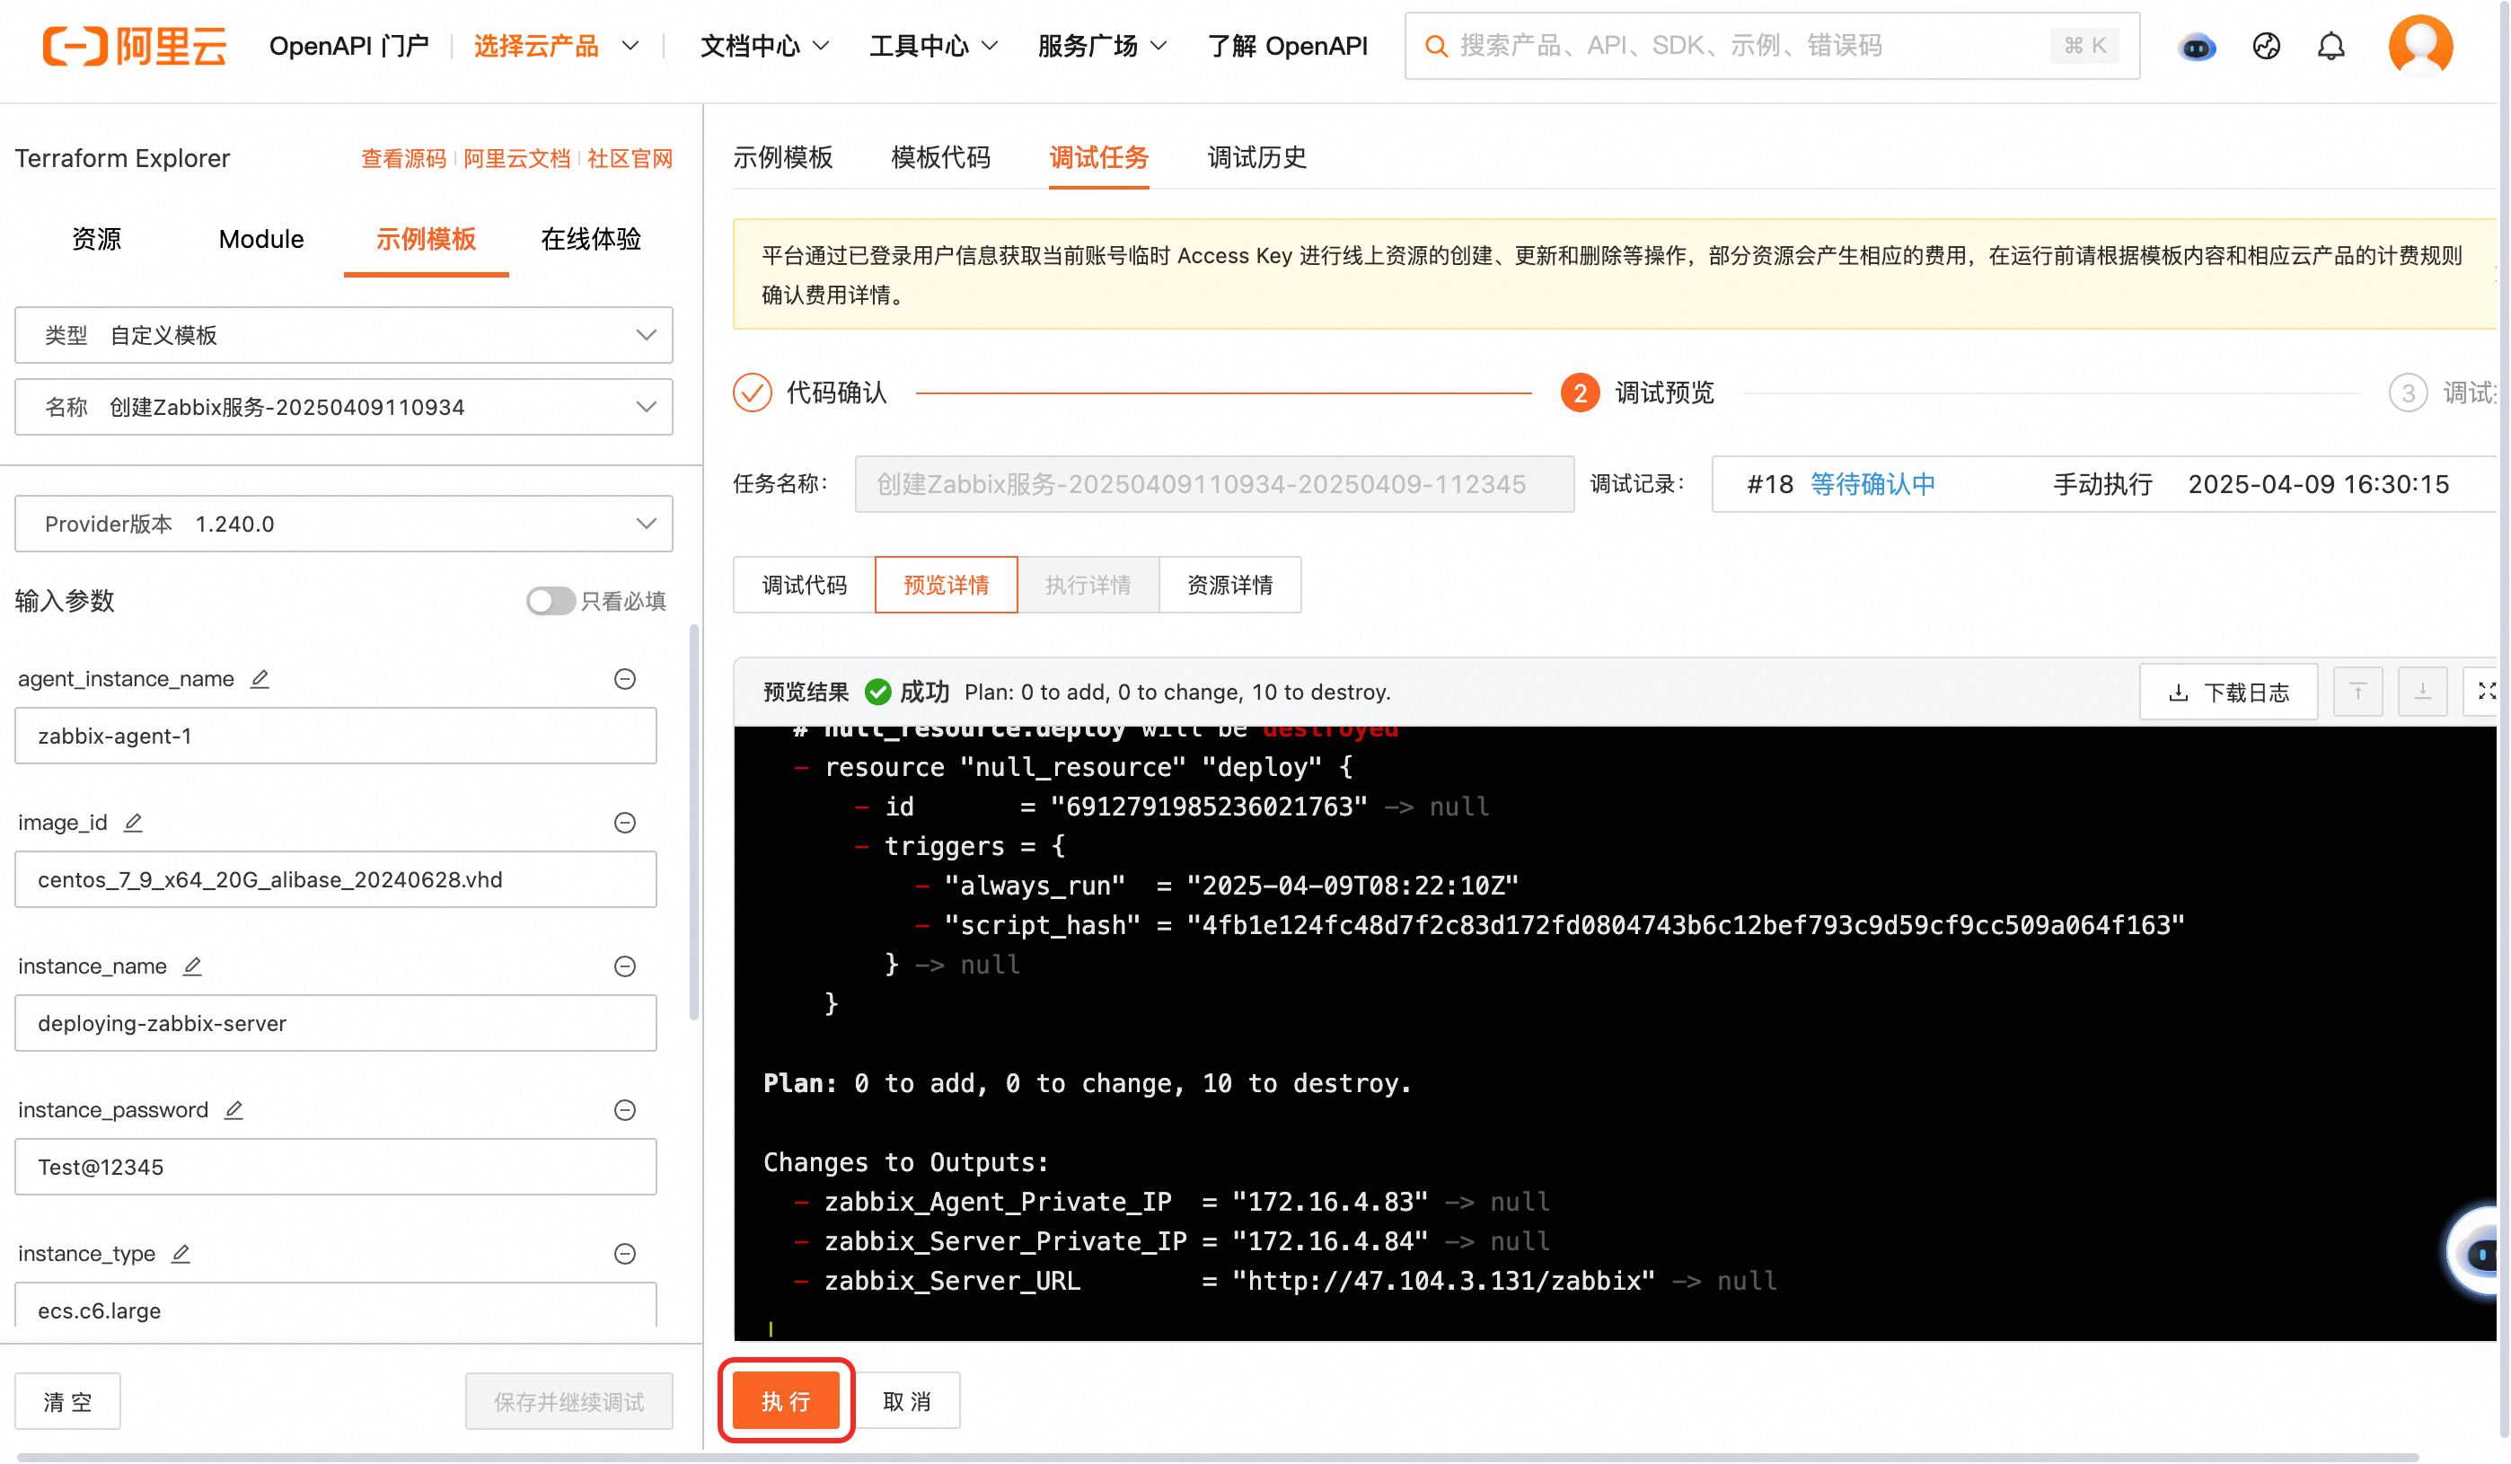
Task: Select the 调试代码 sub-tab
Action: click(804, 585)
